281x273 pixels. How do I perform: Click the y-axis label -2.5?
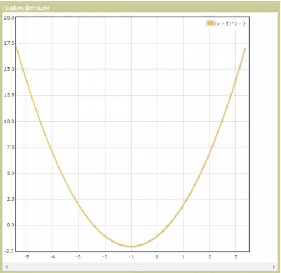(x=10, y=251)
